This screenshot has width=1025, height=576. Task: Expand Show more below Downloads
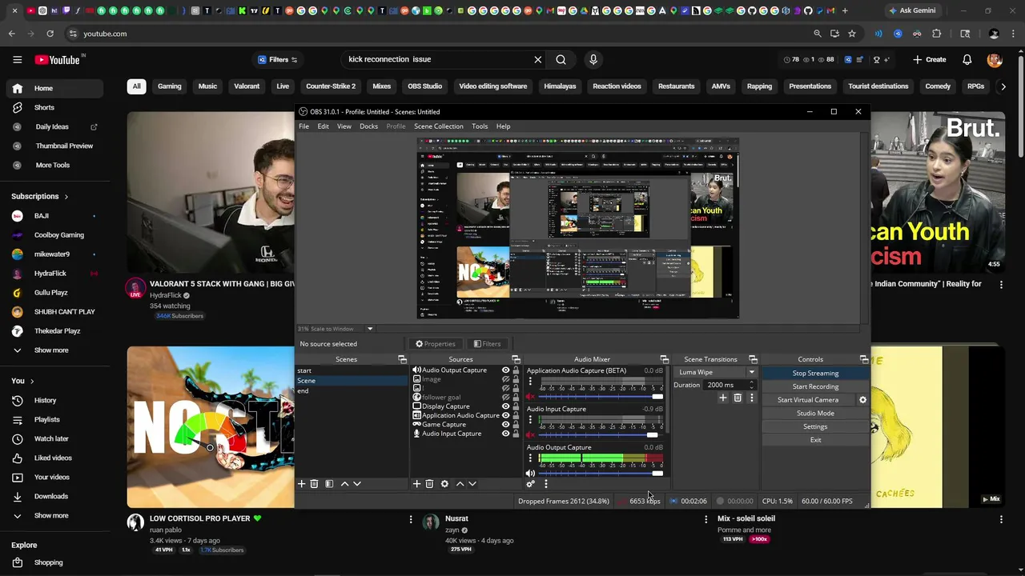pos(51,515)
